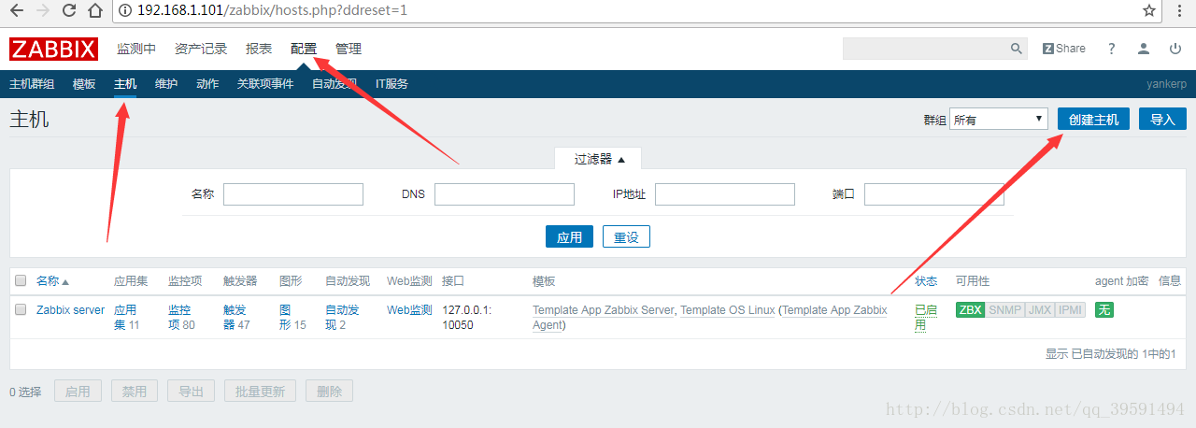Image resolution: width=1196 pixels, height=428 pixels.
Task: Open Zabbix Share link
Action: coord(1064,49)
